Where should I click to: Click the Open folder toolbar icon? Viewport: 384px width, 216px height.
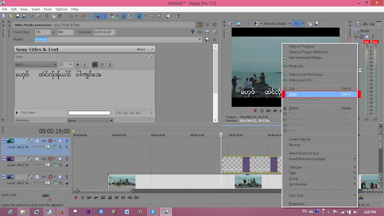[x=11, y=16]
